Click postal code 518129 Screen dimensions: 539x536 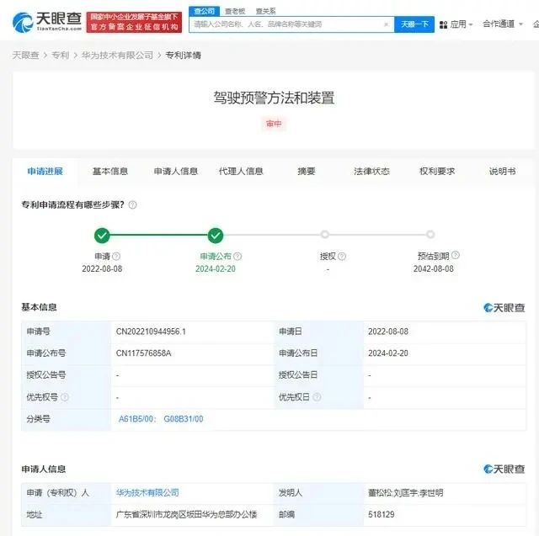click(x=382, y=514)
